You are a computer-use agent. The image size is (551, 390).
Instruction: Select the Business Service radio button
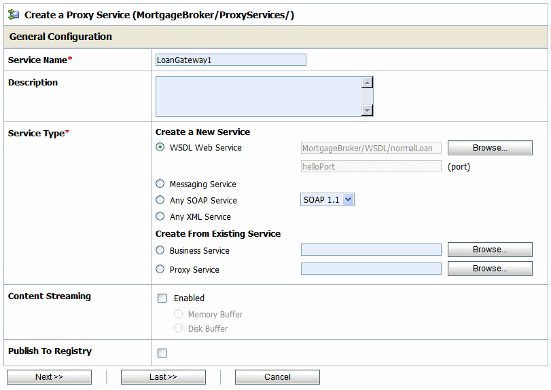pyautogui.click(x=160, y=250)
